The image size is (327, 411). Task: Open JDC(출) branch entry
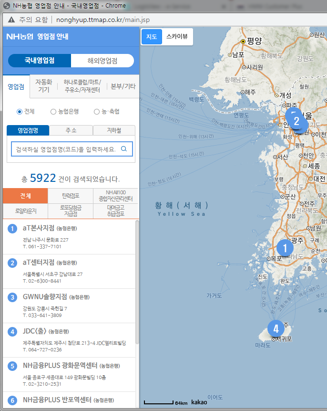point(69,340)
